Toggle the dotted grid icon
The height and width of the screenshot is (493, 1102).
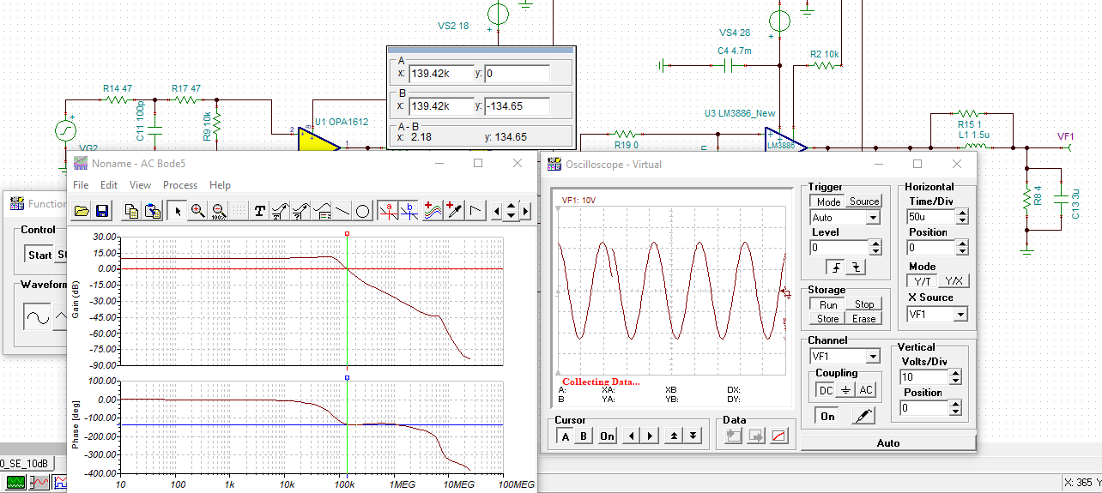tap(239, 210)
